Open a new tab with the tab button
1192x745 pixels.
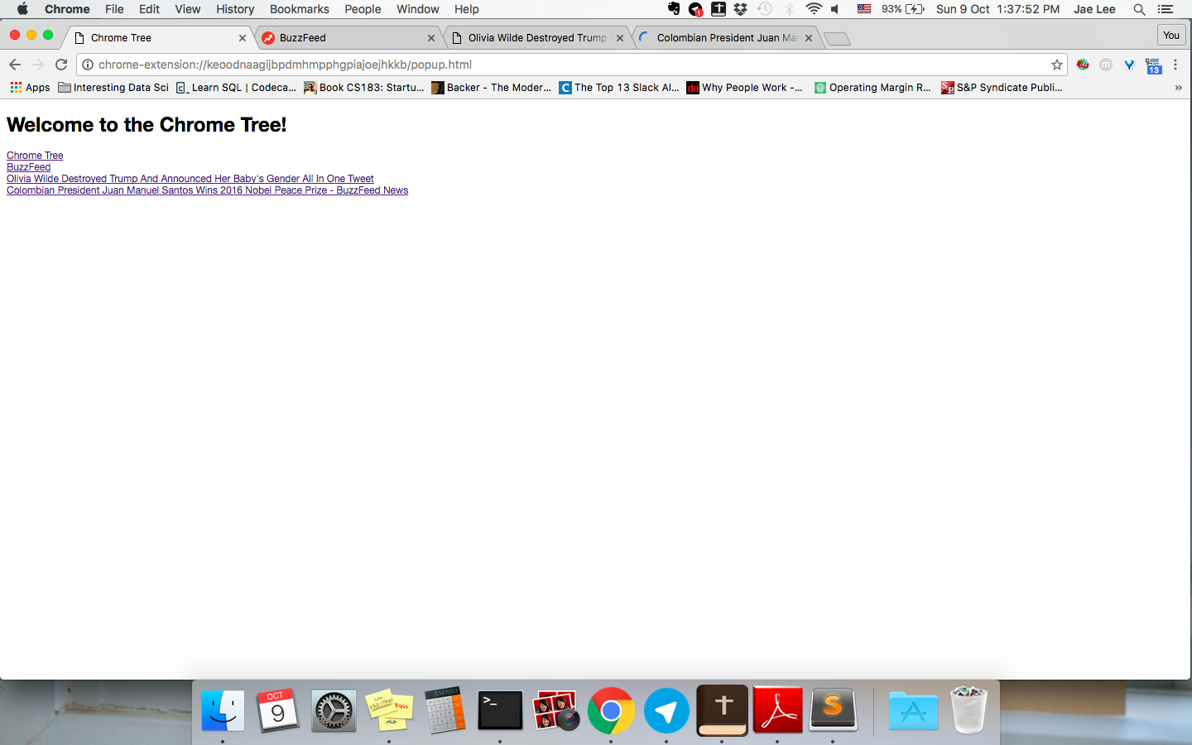pos(838,39)
